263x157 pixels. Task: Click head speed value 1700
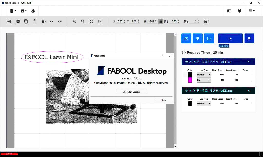[x=222, y=104]
